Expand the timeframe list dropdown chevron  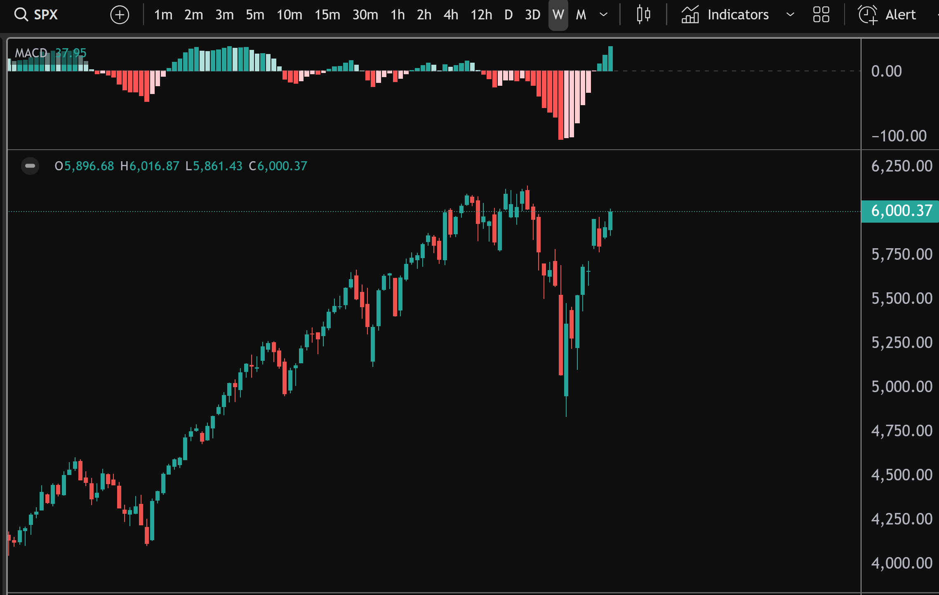click(603, 15)
